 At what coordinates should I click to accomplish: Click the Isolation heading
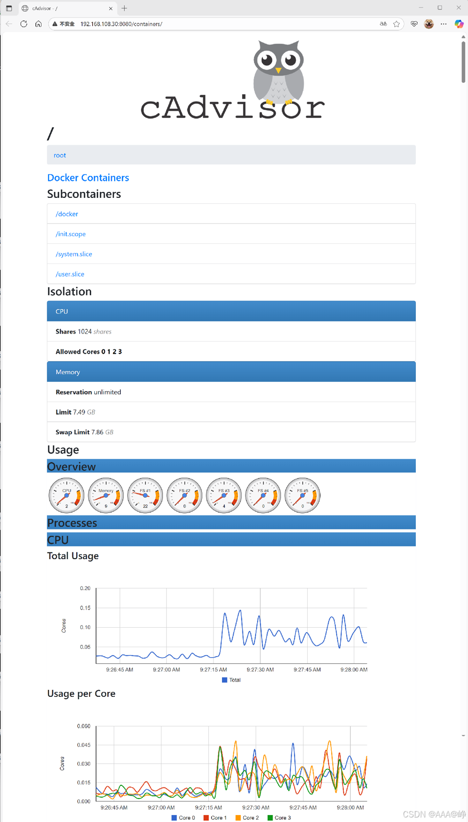[x=69, y=292]
